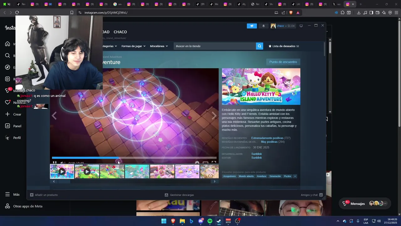Click Añadir un producto in Steam
The width and height of the screenshot is (401, 226).
[x=44, y=195]
